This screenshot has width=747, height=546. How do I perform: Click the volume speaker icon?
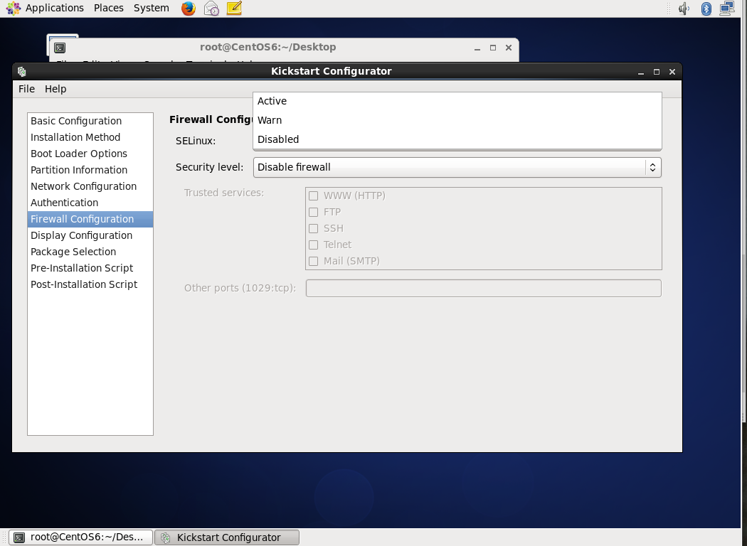pos(684,8)
